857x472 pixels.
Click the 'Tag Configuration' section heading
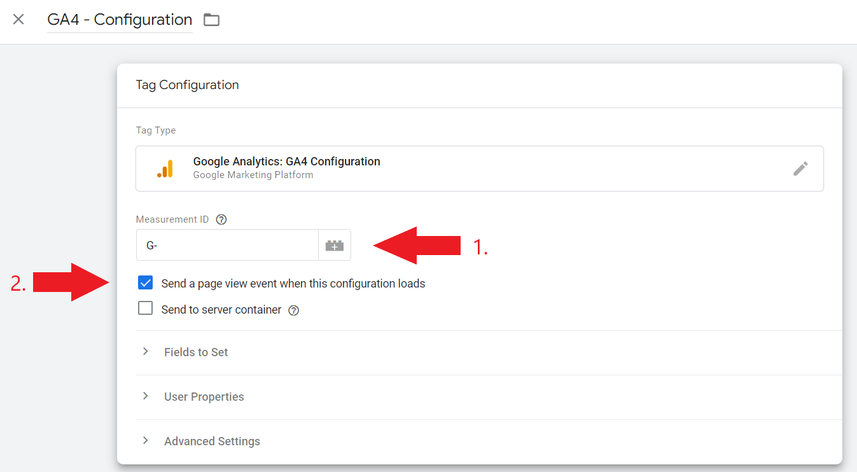point(187,85)
